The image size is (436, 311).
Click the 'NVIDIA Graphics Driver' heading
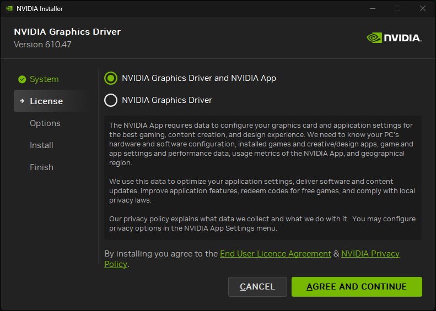click(x=67, y=32)
